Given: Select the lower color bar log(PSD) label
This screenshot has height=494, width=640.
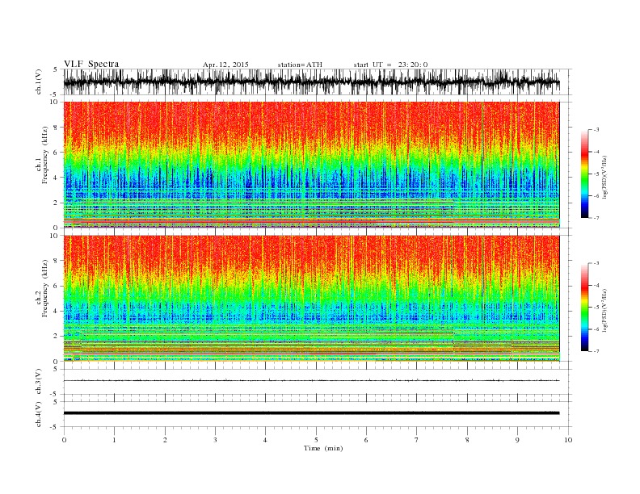Looking at the screenshot, I should click(x=605, y=310).
